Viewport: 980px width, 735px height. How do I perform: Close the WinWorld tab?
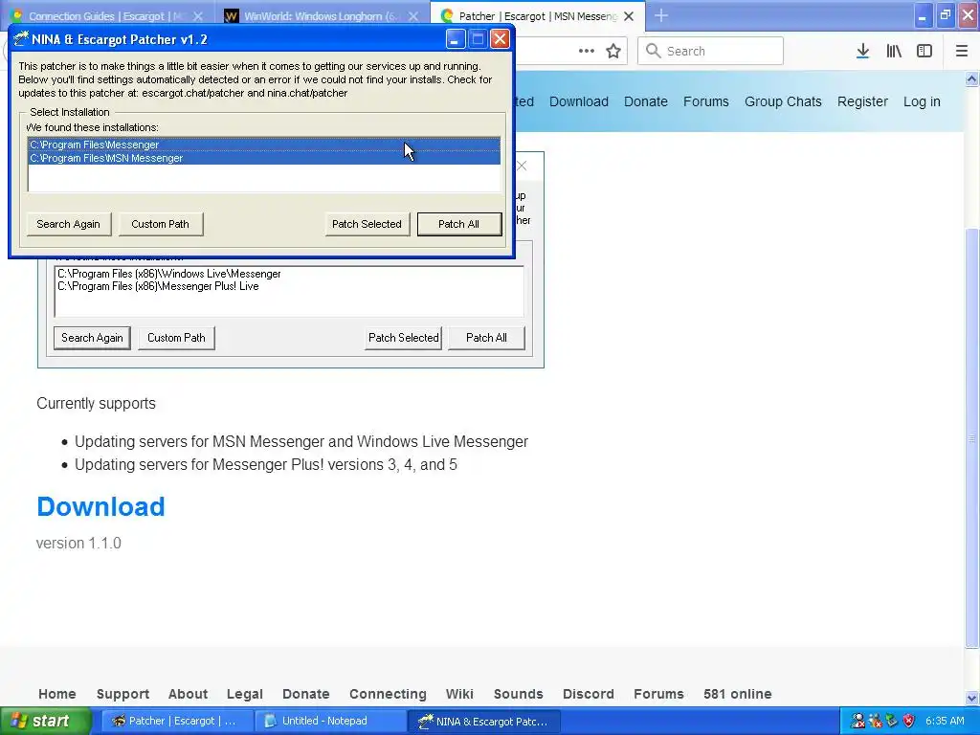(x=413, y=16)
